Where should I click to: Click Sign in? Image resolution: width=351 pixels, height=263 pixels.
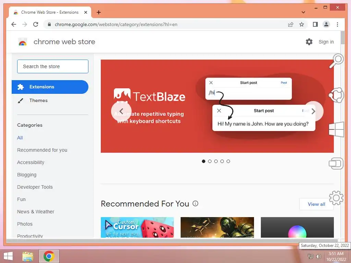(326, 42)
